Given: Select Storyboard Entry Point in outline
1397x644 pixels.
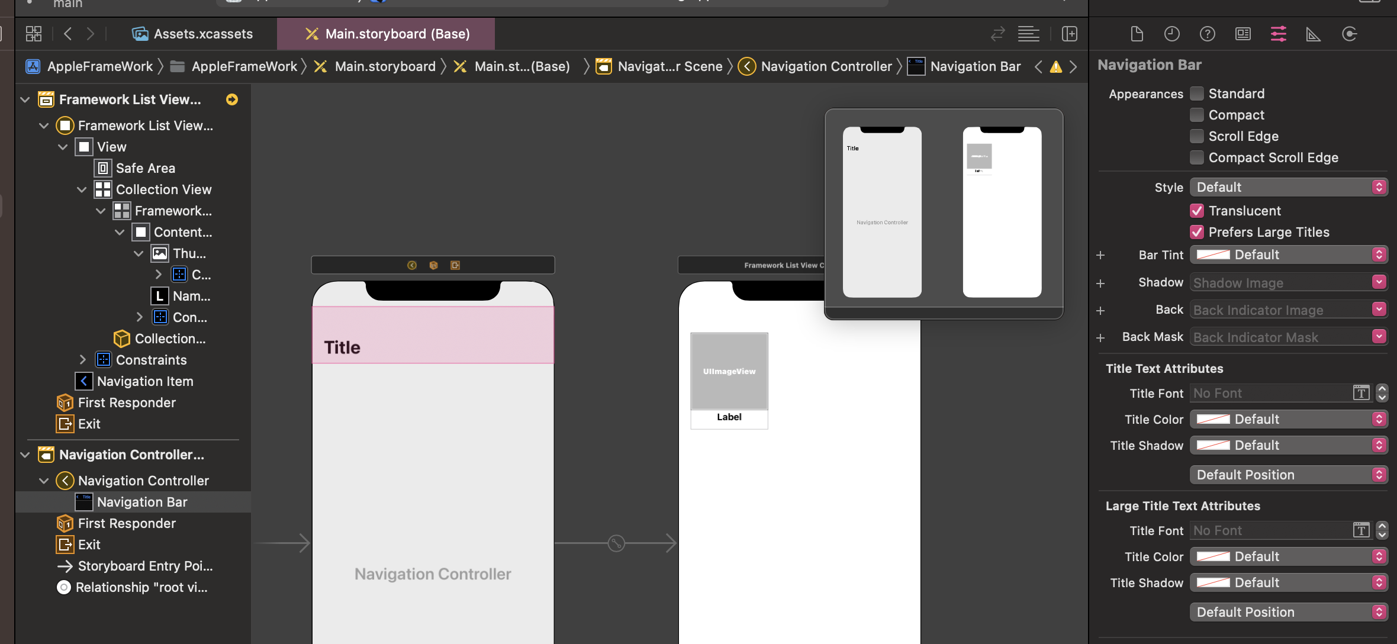Looking at the screenshot, I should click(x=145, y=566).
